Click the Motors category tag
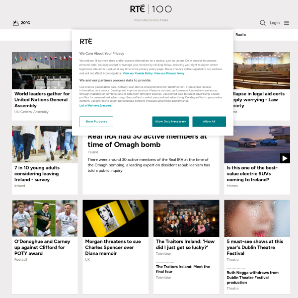Viewport: 298px width, 298px height. (232, 186)
